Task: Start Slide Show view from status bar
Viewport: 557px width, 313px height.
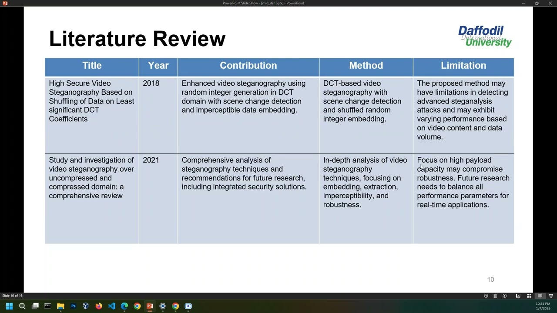Action: pos(550,296)
